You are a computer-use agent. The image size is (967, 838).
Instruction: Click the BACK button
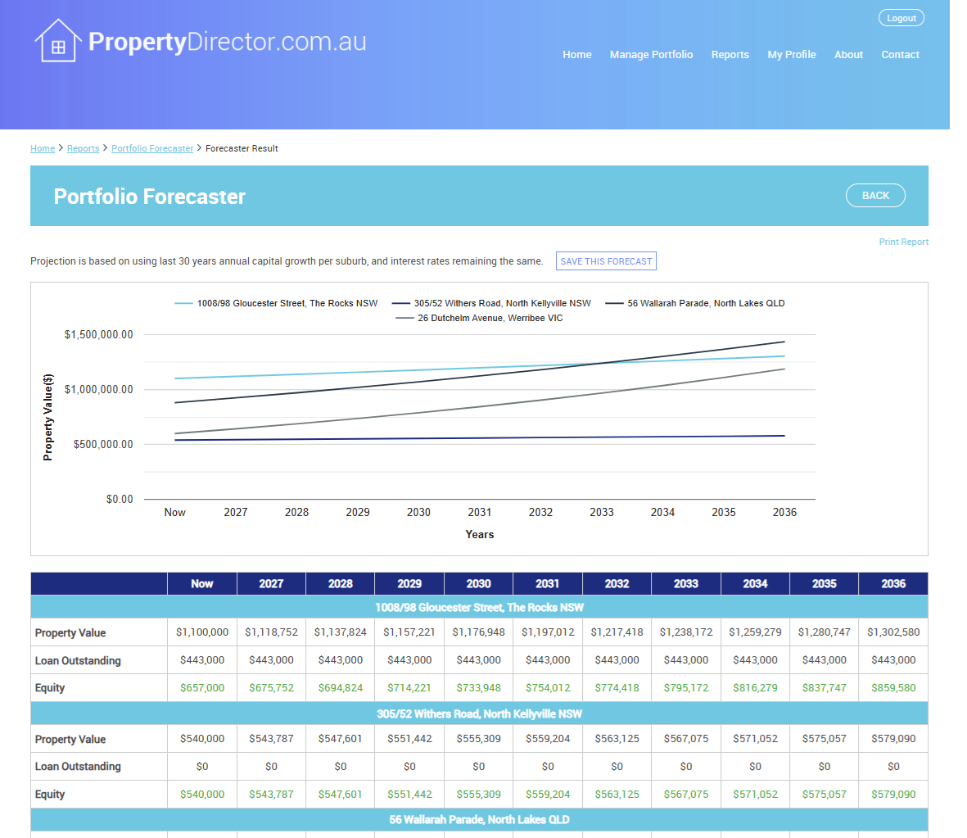[x=875, y=196]
